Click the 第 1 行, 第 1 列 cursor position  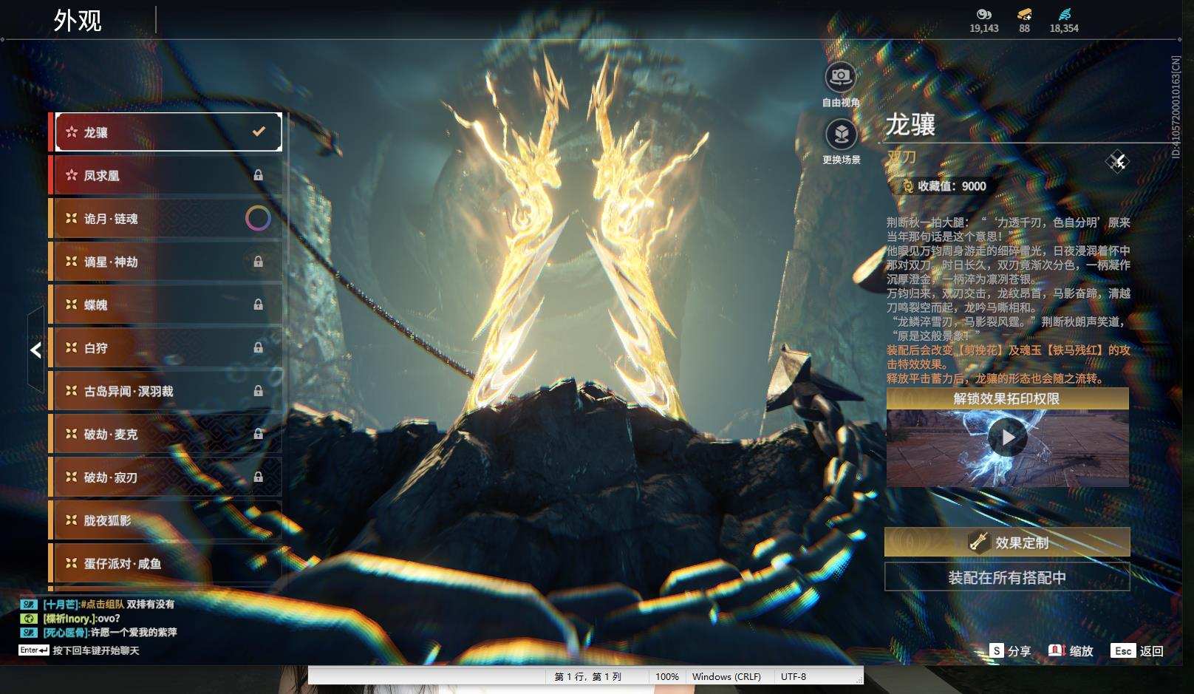(x=588, y=676)
